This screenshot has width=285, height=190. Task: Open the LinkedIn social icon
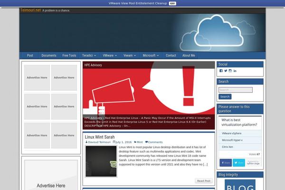pyautogui.click(x=235, y=71)
